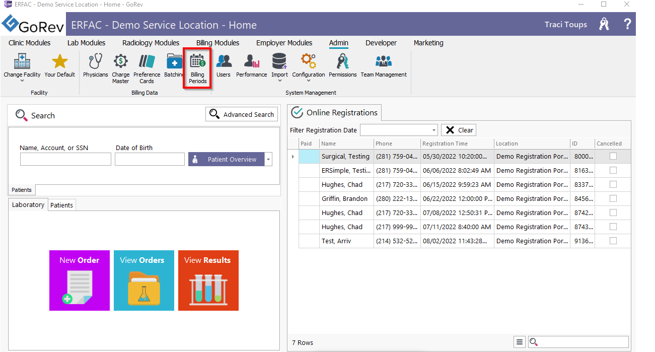Select the Griffin, Brandon name cell

346,198
